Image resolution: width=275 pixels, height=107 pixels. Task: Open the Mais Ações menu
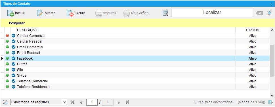(136, 13)
